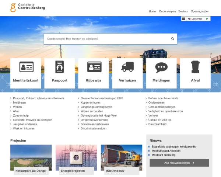The height and width of the screenshot is (177, 221).
Task: Read news 'Meldpunt crisiszorg'
Action: pyautogui.click(x=164, y=155)
